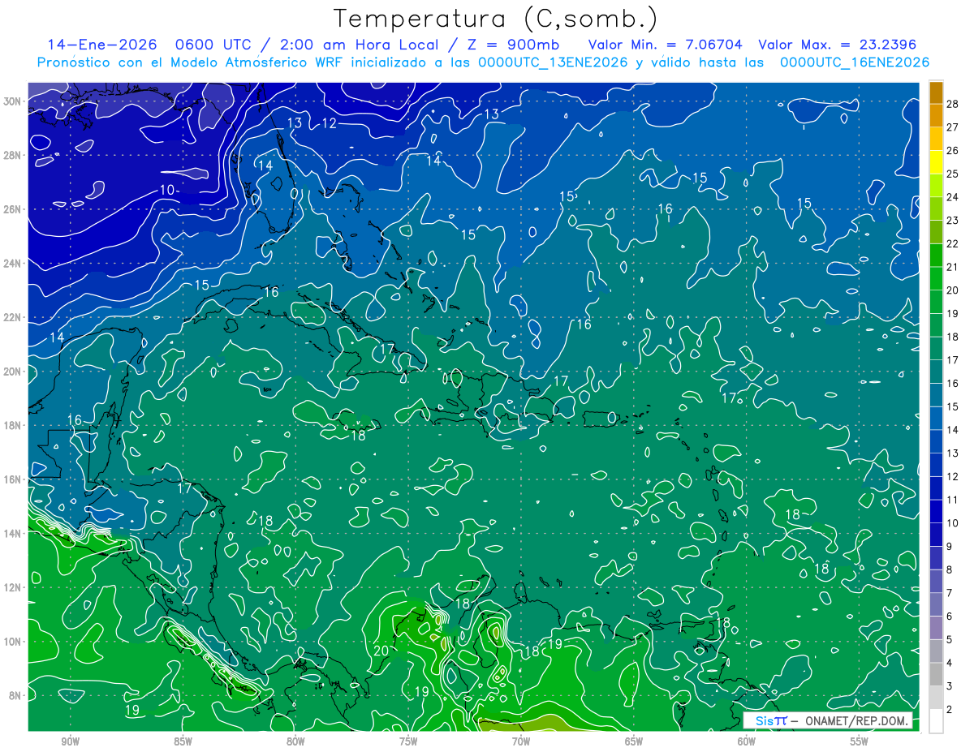This screenshot has height=752, width=974.
Task: Click the 75W longitude axis label
Action: click(408, 741)
